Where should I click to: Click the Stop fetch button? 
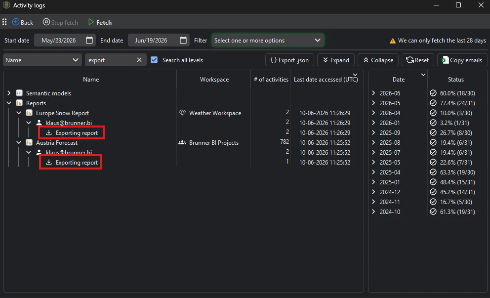[60, 22]
